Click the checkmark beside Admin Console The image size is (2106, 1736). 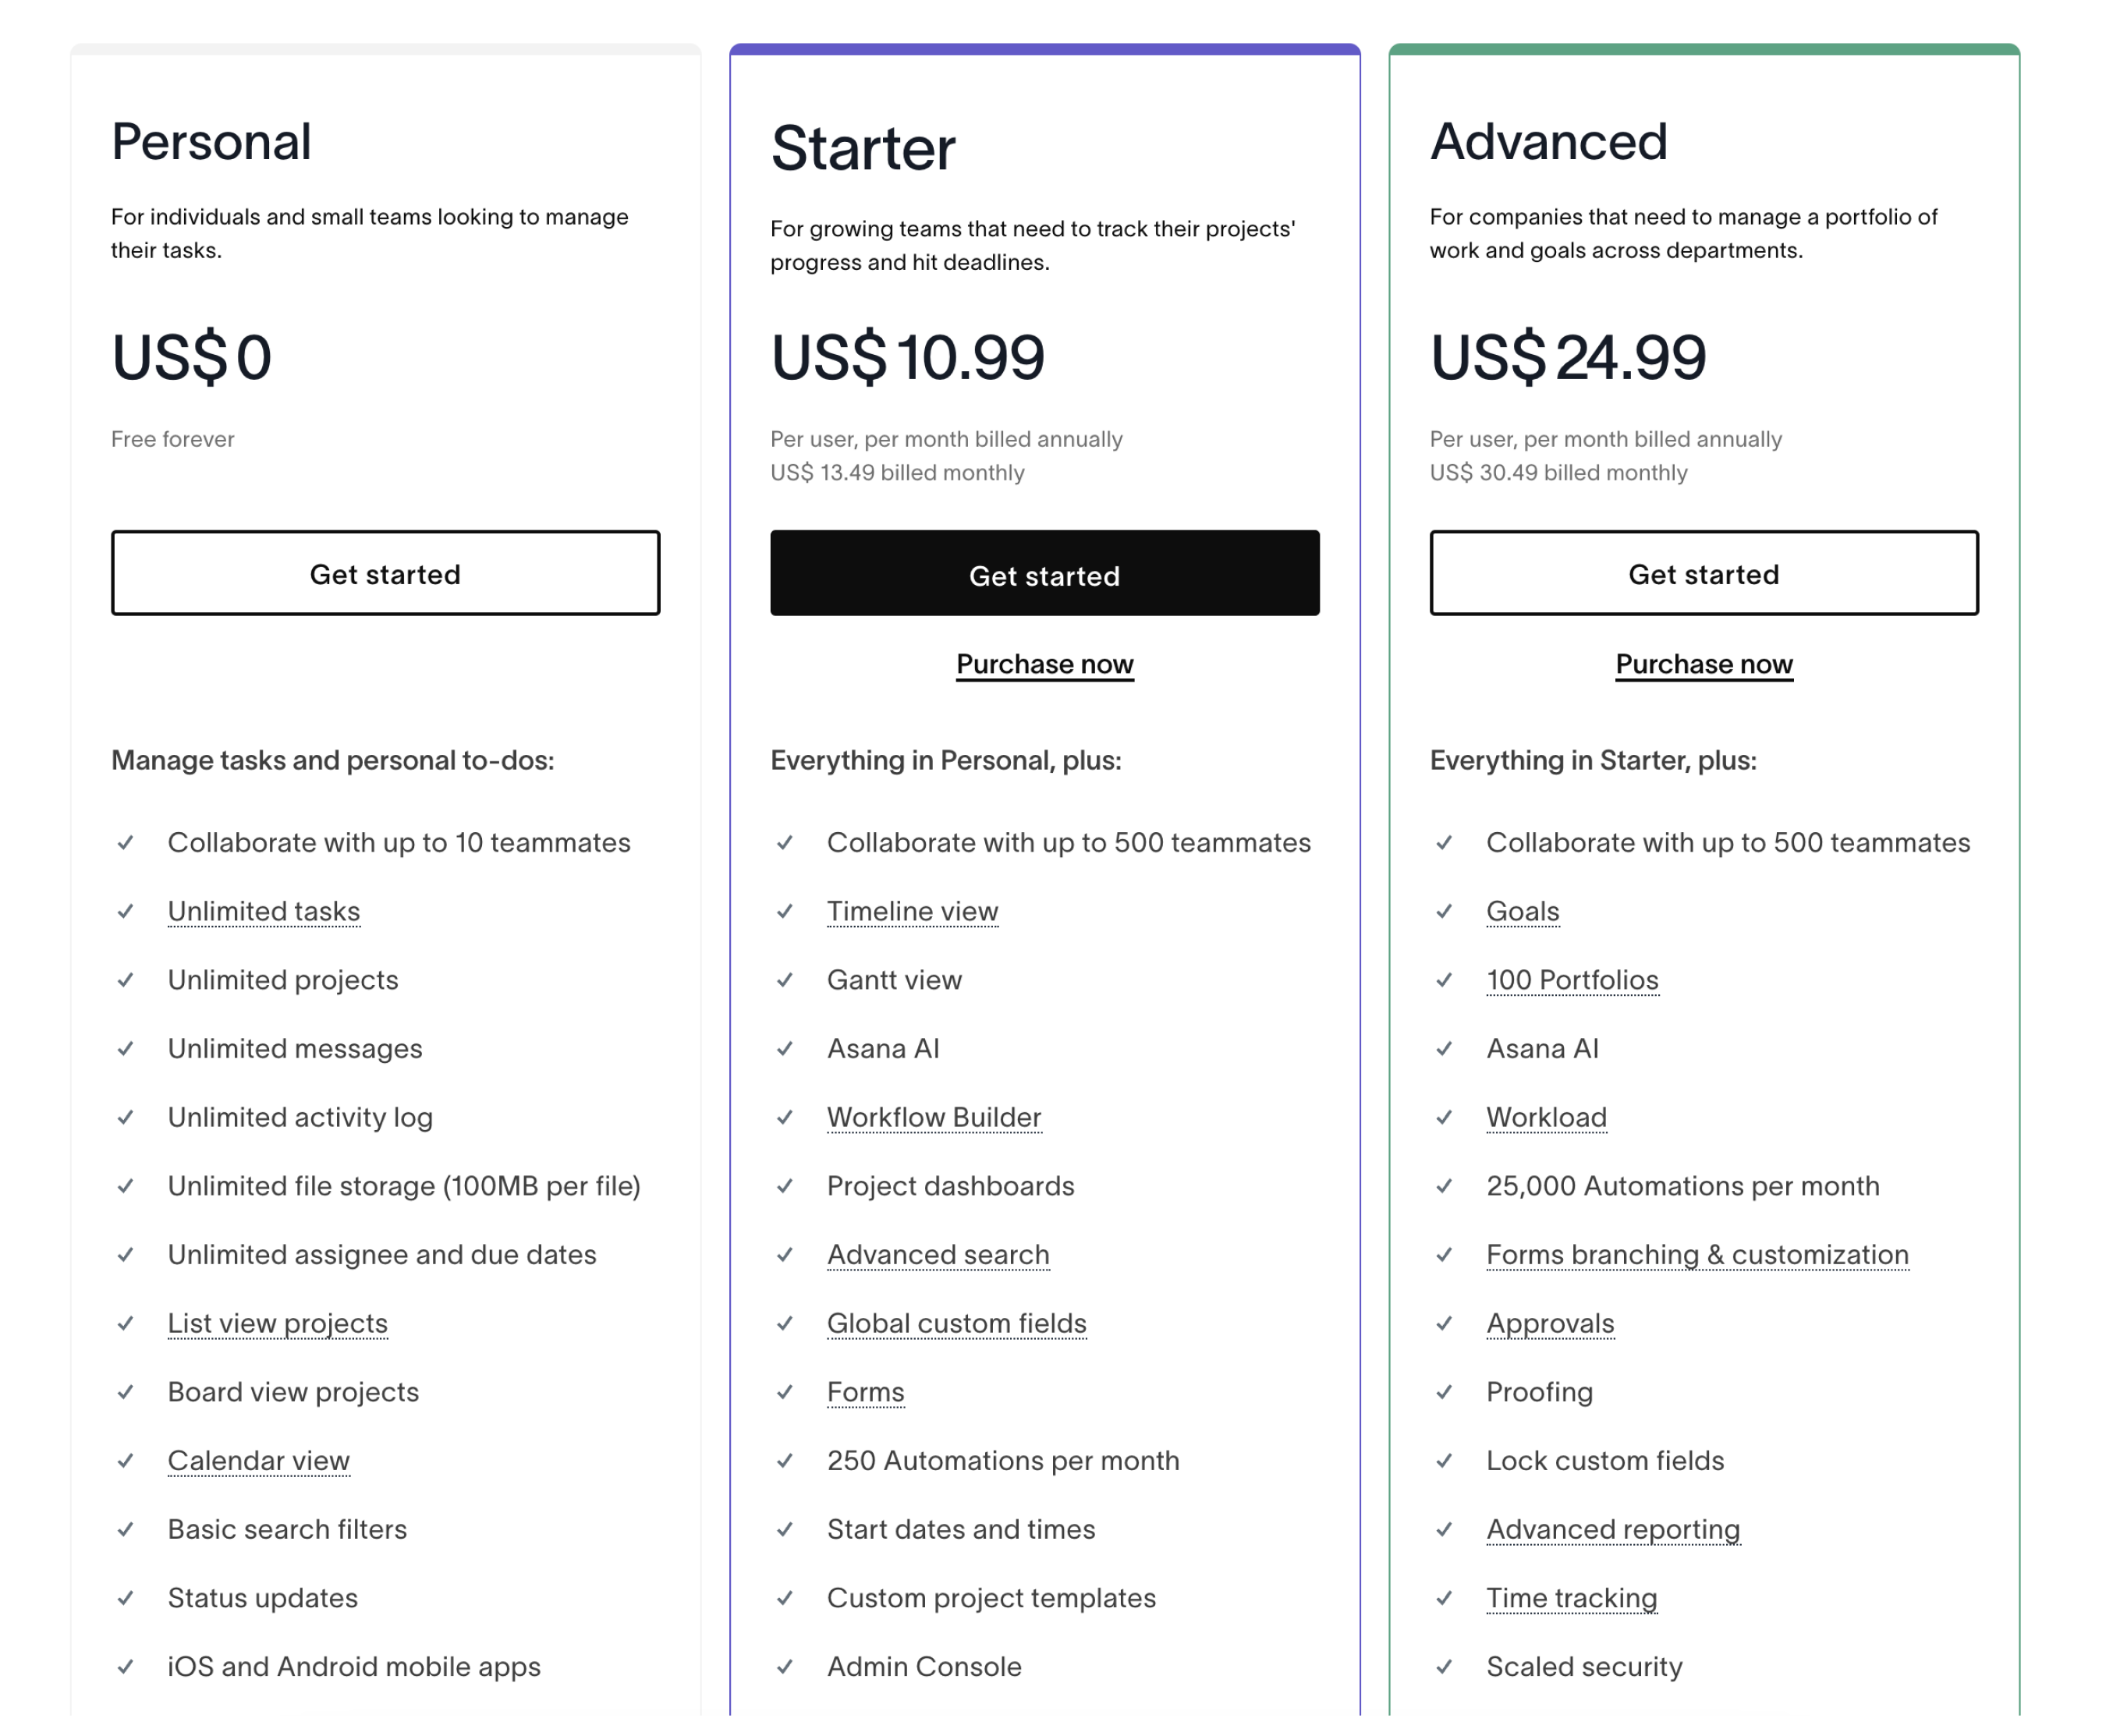pyautogui.click(x=785, y=1667)
